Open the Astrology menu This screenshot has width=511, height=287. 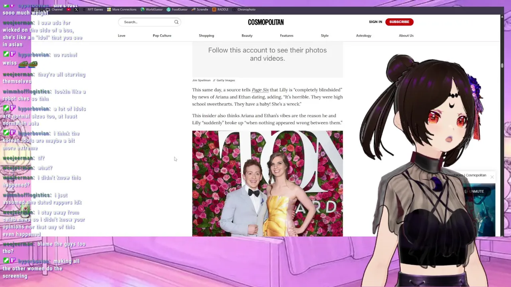click(x=363, y=35)
